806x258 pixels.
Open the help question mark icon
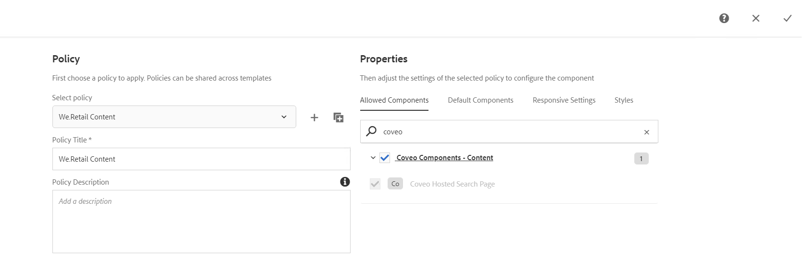pyautogui.click(x=724, y=18)
